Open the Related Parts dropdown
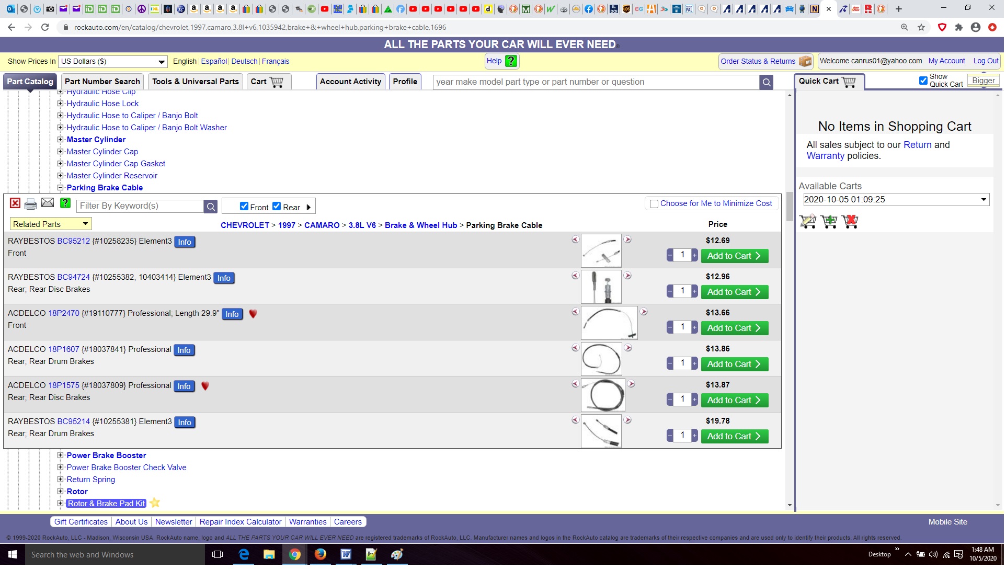The height and width of the screenshot is (570, 1006). 51,224
